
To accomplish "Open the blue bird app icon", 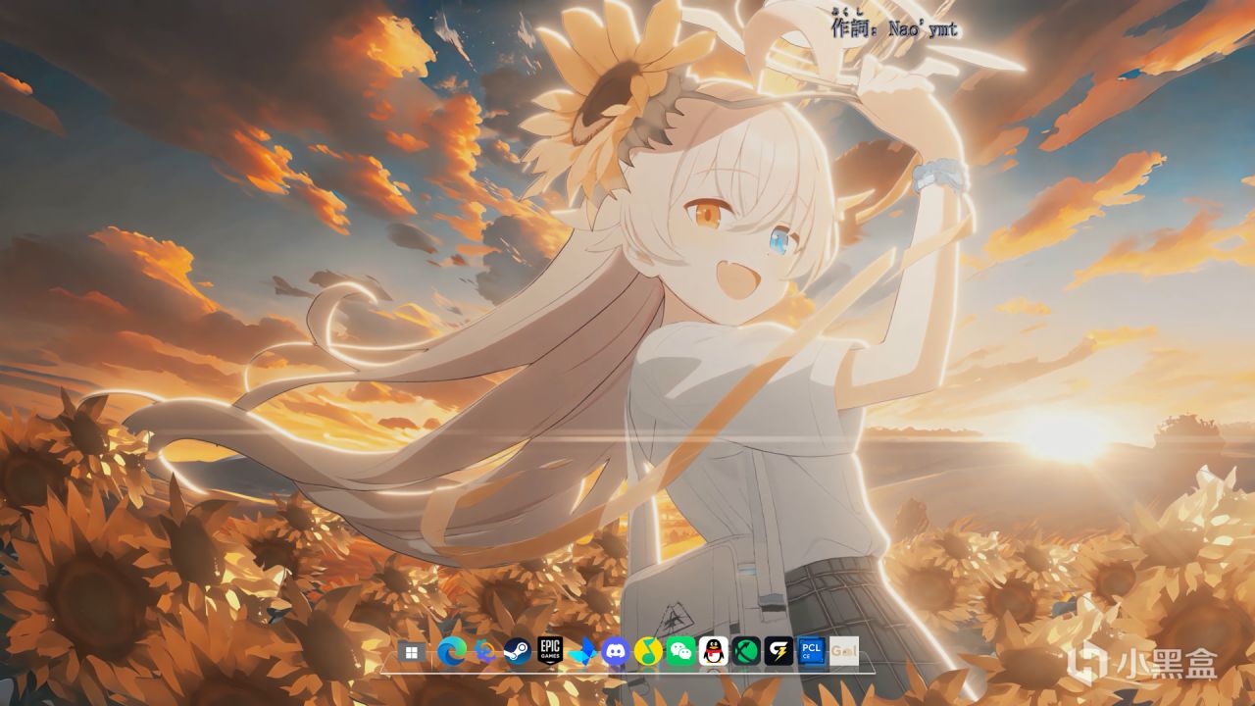I will [x=582, y=652].
